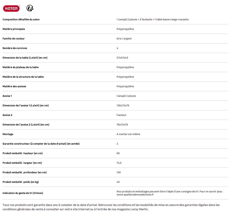Select the table dimension value 57x57x43
This screenshot has width=230, height=214.
coord(122,58)
